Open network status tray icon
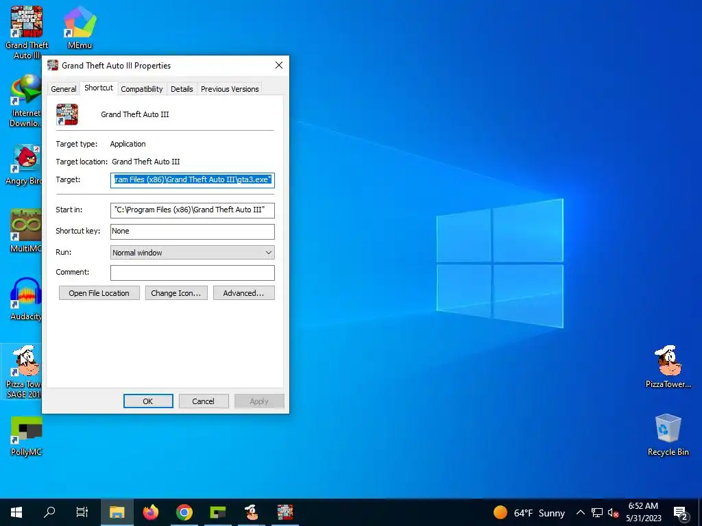The width and height of the screenshot is (702, 526). tap(597, 512)
